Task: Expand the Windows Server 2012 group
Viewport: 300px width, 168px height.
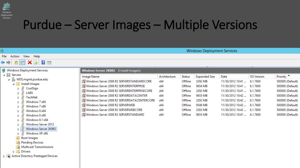Action: 18,125
